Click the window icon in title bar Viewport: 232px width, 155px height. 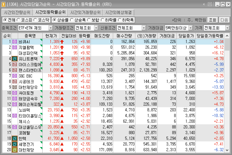click(x=3, y=4)
